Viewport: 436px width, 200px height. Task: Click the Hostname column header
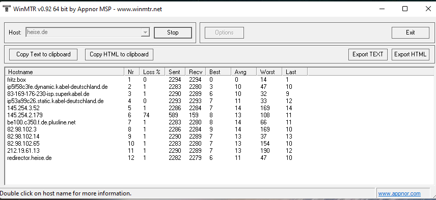click(65, 72)
